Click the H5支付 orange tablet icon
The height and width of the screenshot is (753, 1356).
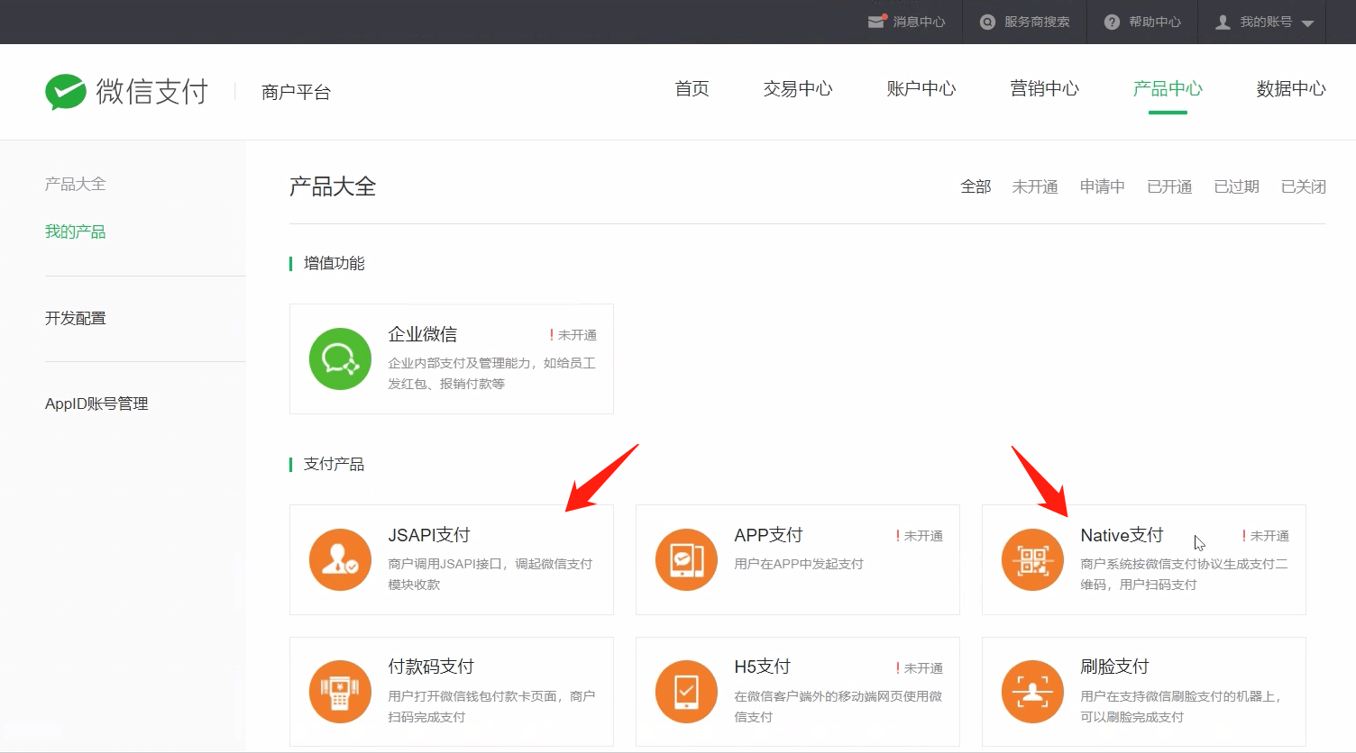click(686, 692)
